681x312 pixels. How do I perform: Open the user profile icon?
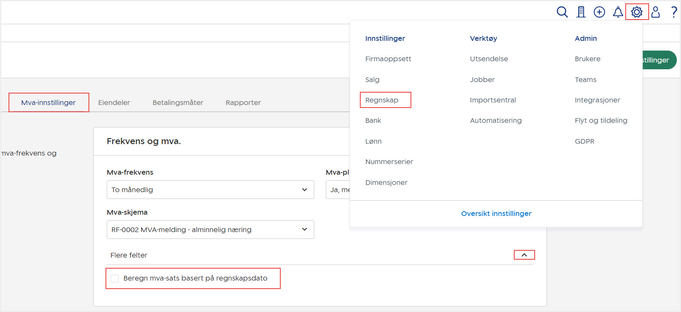(655, 12)
